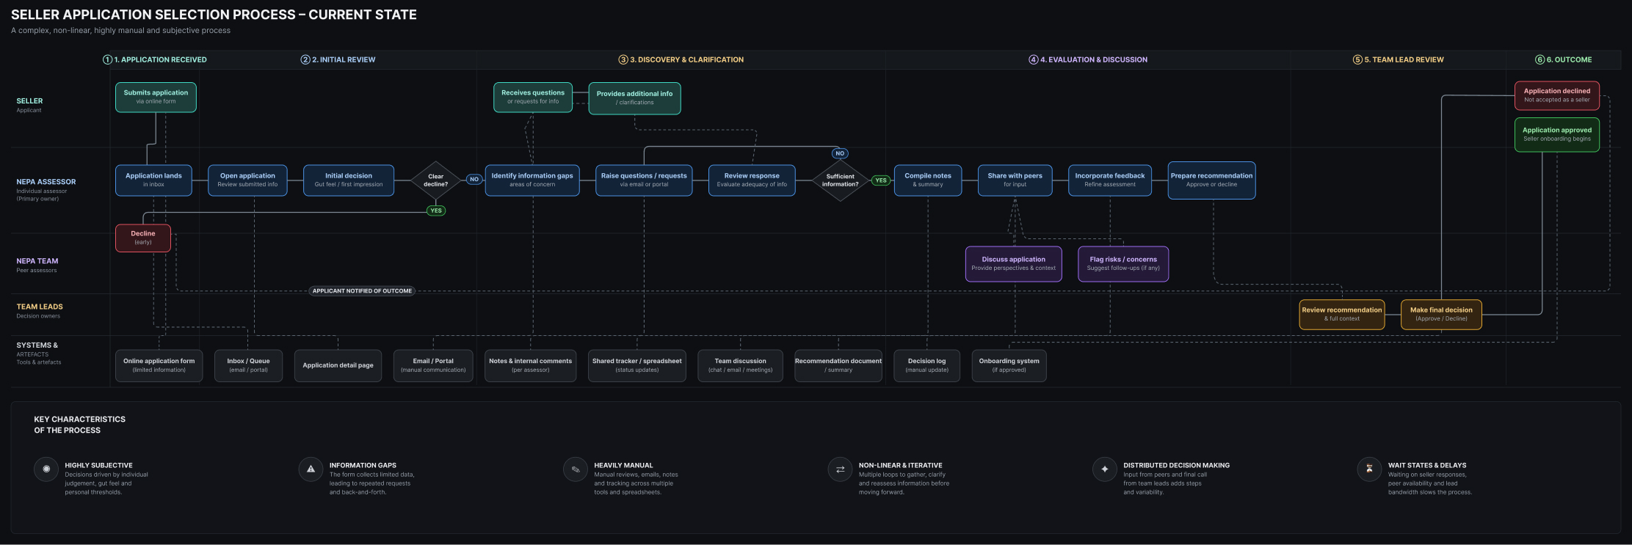The height and width of the screenshot is (545, 1632).
Task: Select the Identify information gaps node
Action: [x=532, y=180]
